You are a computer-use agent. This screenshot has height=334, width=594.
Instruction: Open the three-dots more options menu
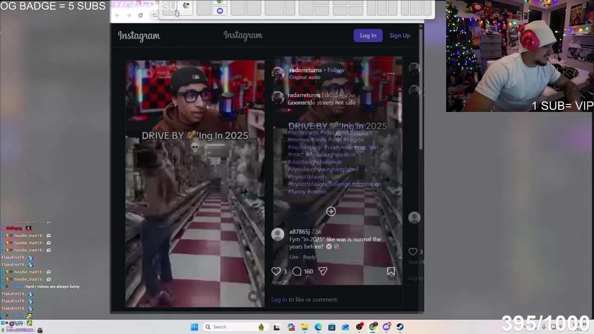(391, 73)
